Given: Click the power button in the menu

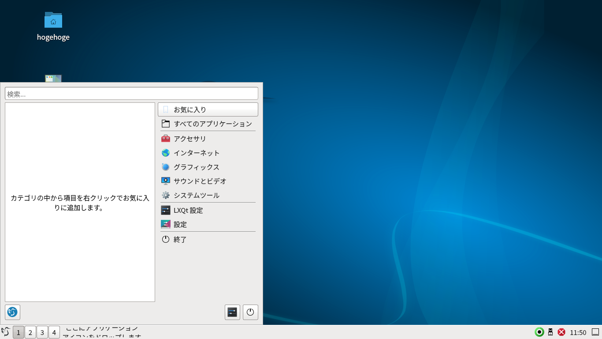Looking at the screenshot, I should click(250, 312).
